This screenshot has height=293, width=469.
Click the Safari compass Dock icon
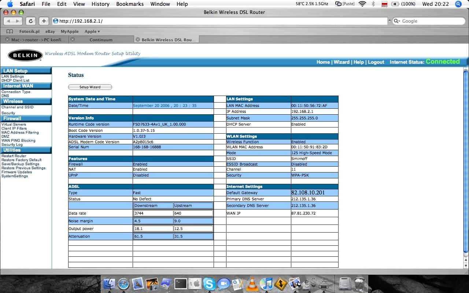123,283
